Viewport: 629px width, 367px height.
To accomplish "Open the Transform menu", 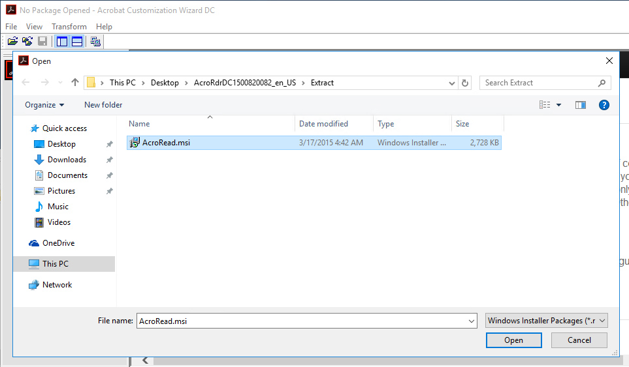I will coord(69,27).
